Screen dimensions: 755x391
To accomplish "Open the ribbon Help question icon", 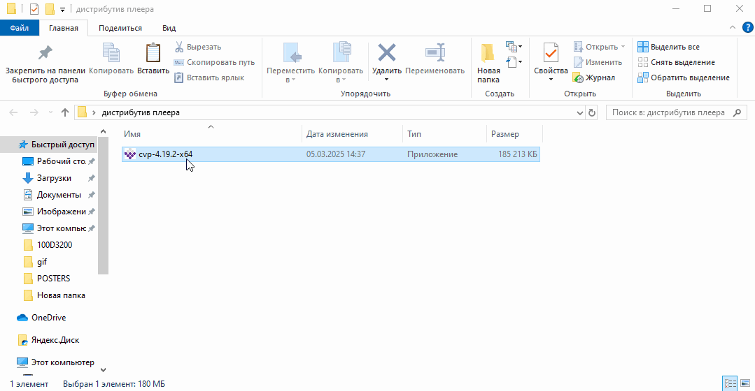I will 747,28.
